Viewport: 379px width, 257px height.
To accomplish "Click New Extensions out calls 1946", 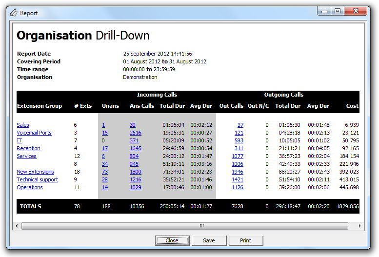I will (x=238, y=172).
